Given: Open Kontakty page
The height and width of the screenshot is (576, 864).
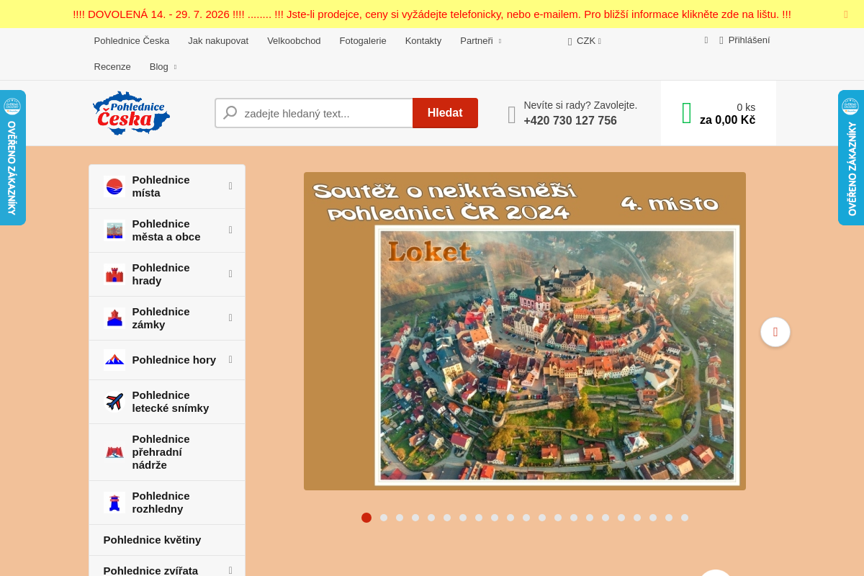Looking at the screenshot, I should (423, 41).
